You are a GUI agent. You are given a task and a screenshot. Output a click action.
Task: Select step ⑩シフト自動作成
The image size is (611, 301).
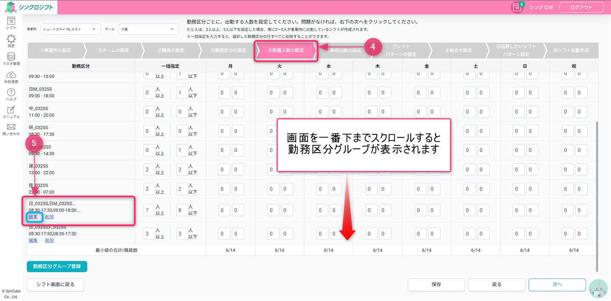point(571,50)
